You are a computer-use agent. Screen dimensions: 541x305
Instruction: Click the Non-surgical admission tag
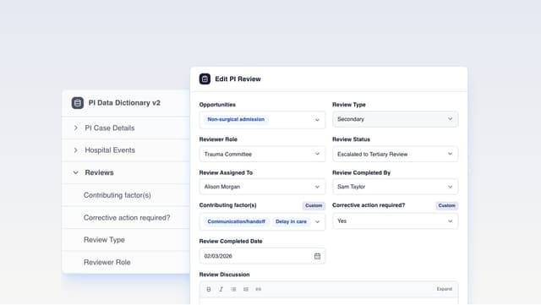point(236,119)
